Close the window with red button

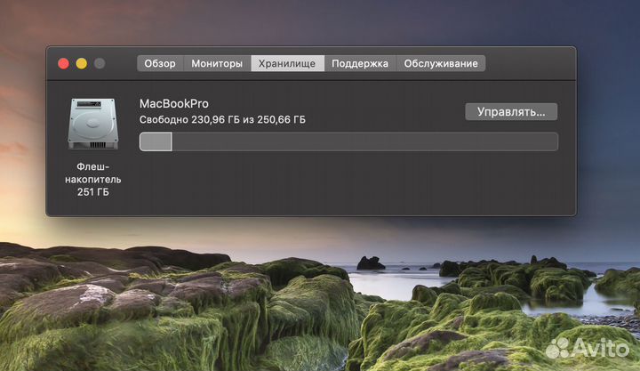pyautogui.click(x=63, y=63)
